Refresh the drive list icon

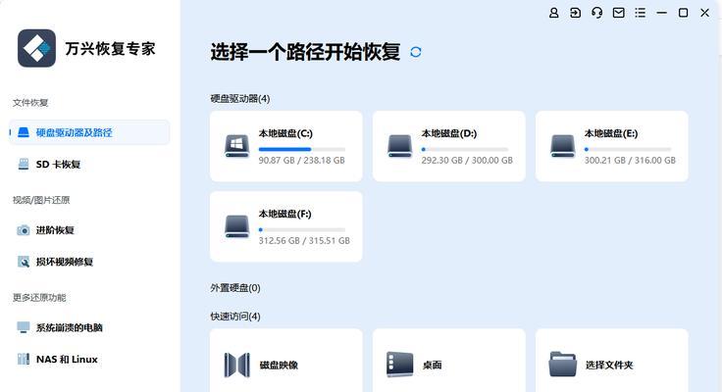(415, 52)
